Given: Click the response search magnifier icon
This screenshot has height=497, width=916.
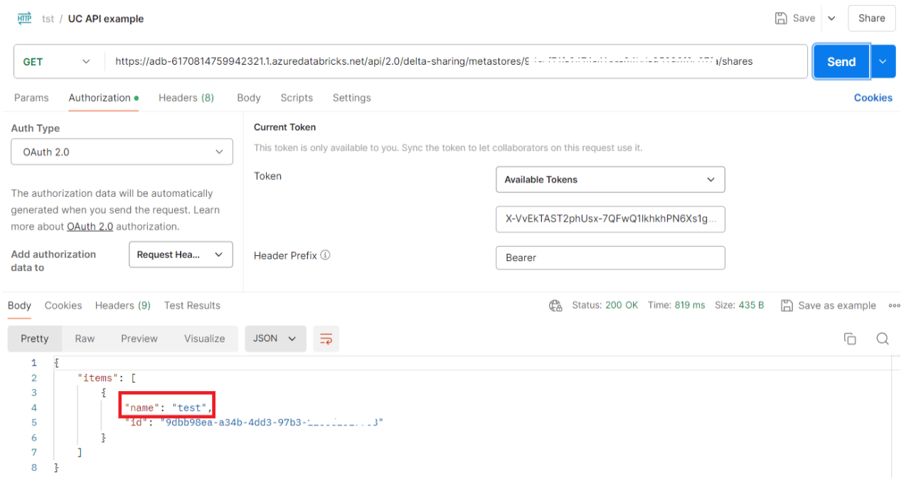Looking at the screenshot, I should 883,338.
